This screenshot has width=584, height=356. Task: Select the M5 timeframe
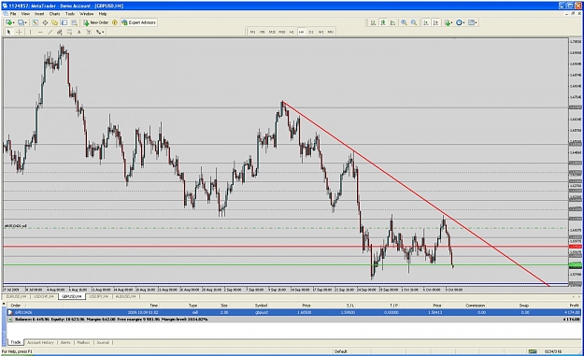[263, 32]
